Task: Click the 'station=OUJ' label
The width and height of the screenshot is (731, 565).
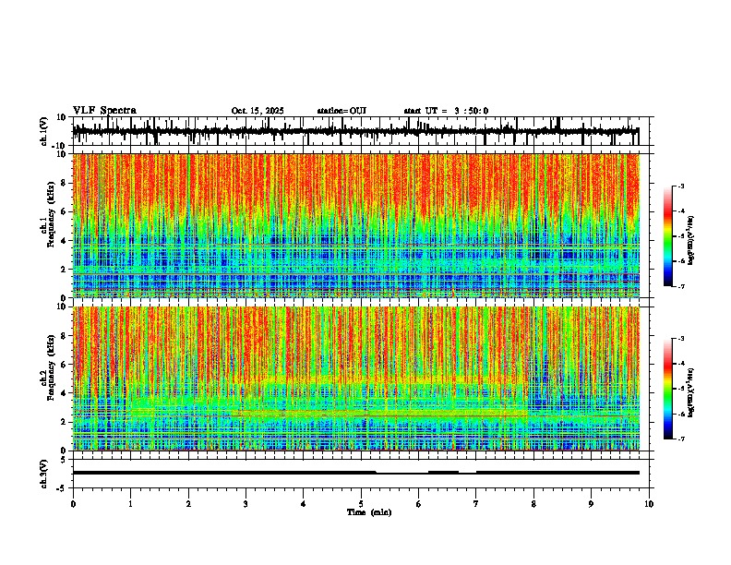Action: click(x=342, y=111)
